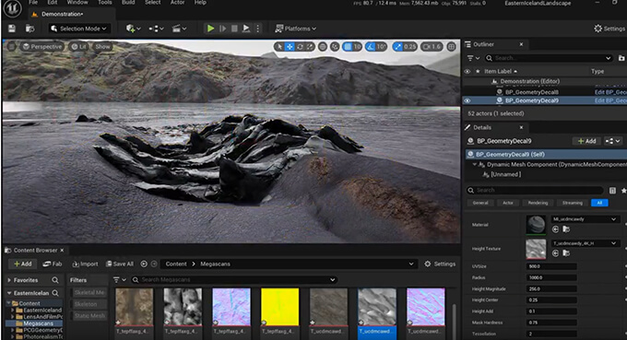The height and width of the screenshot is (340, 627).
Task: Open the Outliner filter options
Action: click(x=473, y=58)
